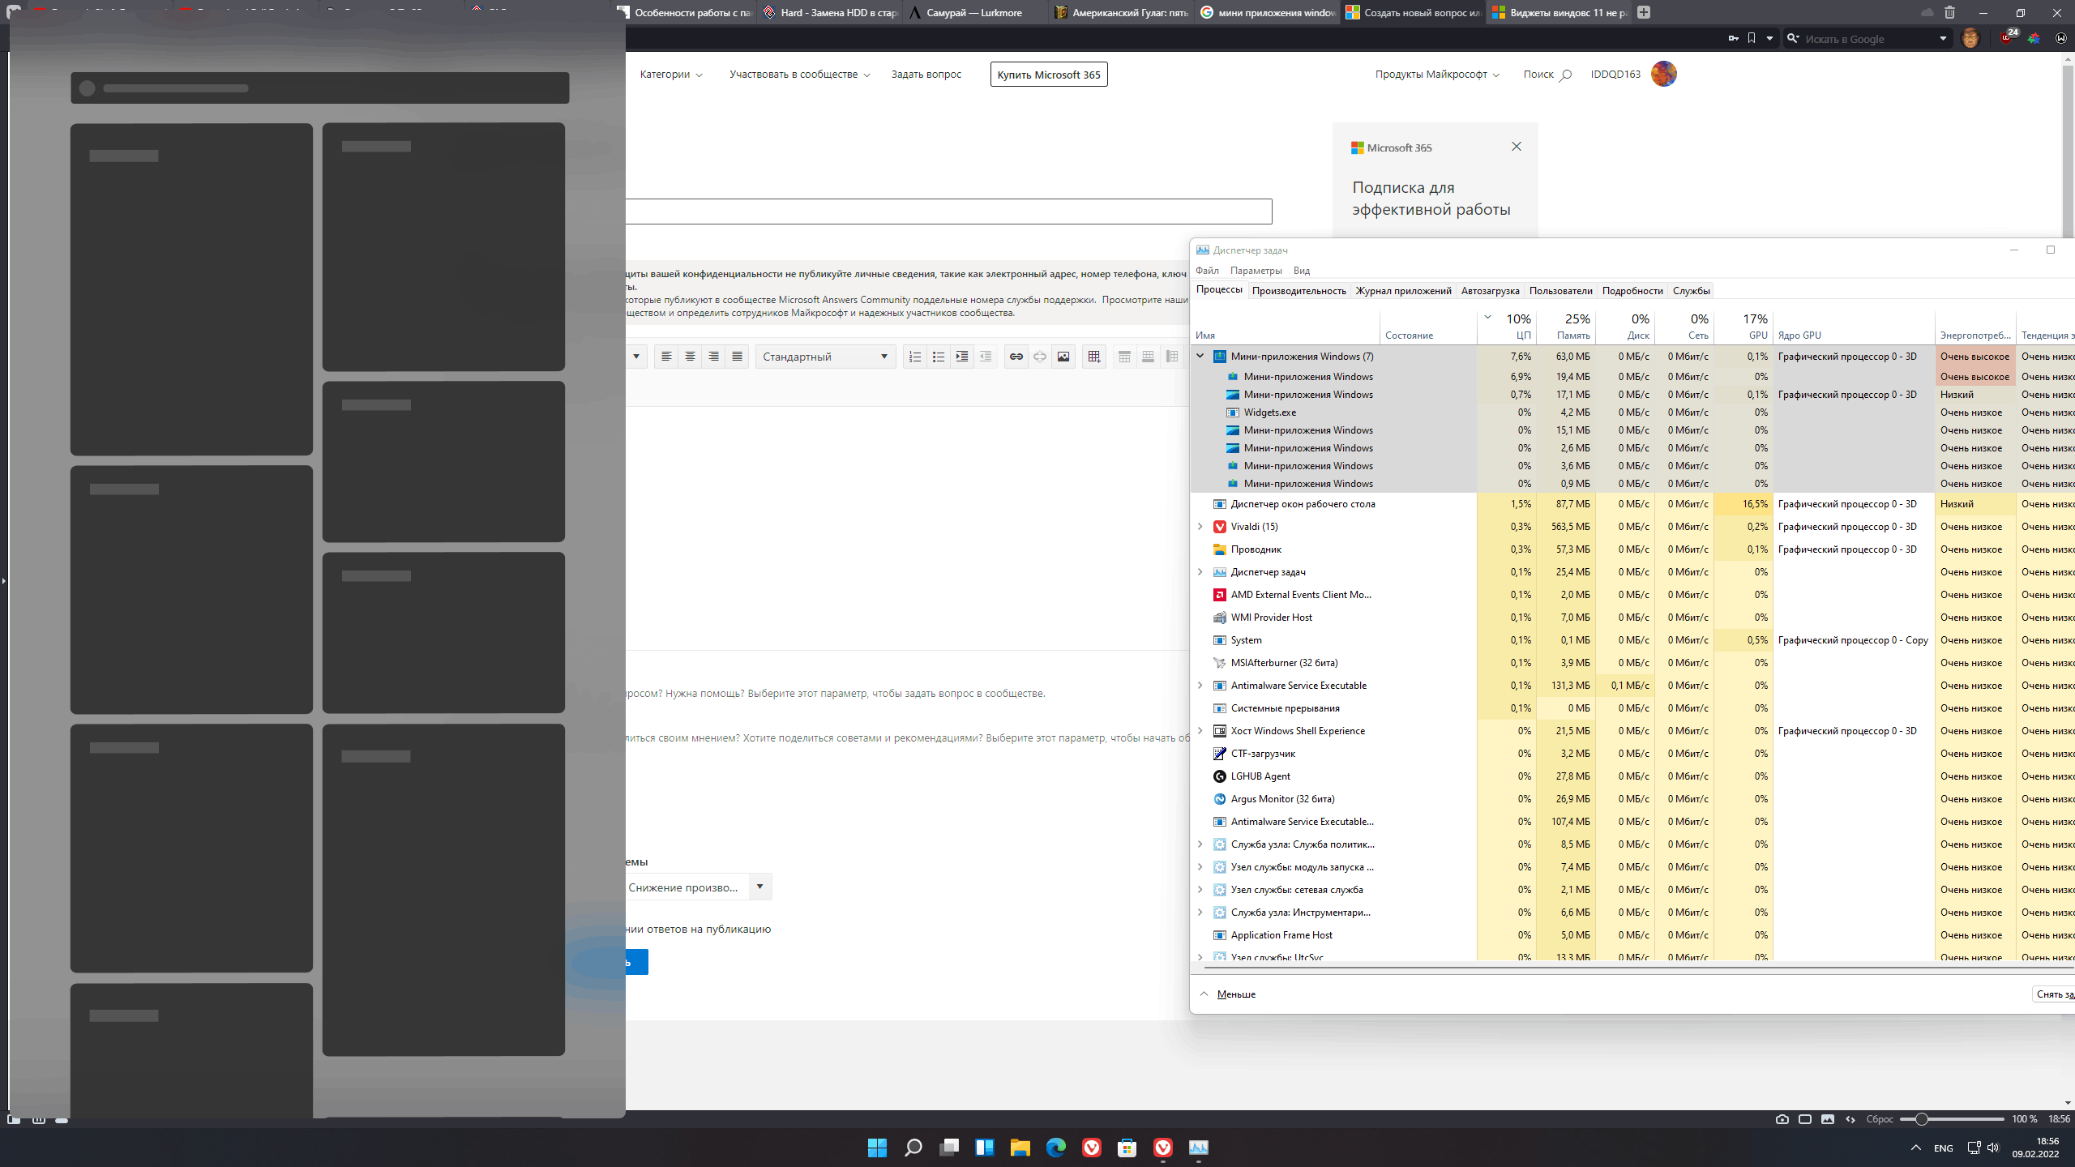Click the Поиск link on the page
This screenshot has width=2075, height=1167.
tap(1547, 75)
